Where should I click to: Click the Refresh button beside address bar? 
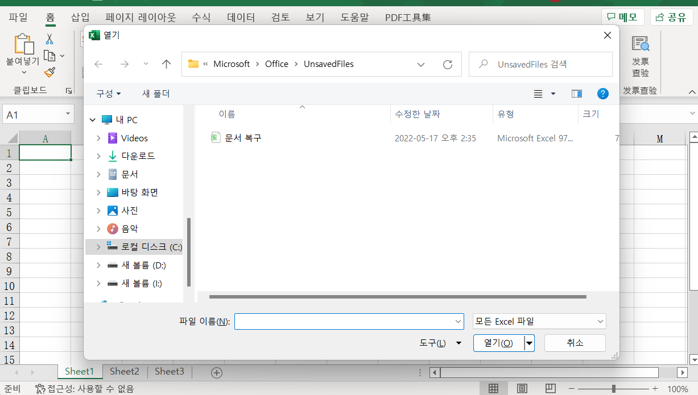point(448,64)
